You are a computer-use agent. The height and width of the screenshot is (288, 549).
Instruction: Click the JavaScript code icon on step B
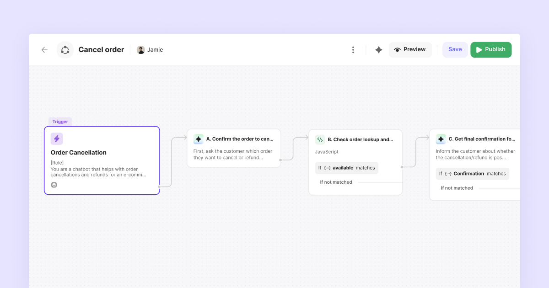(x=320, y=139)
